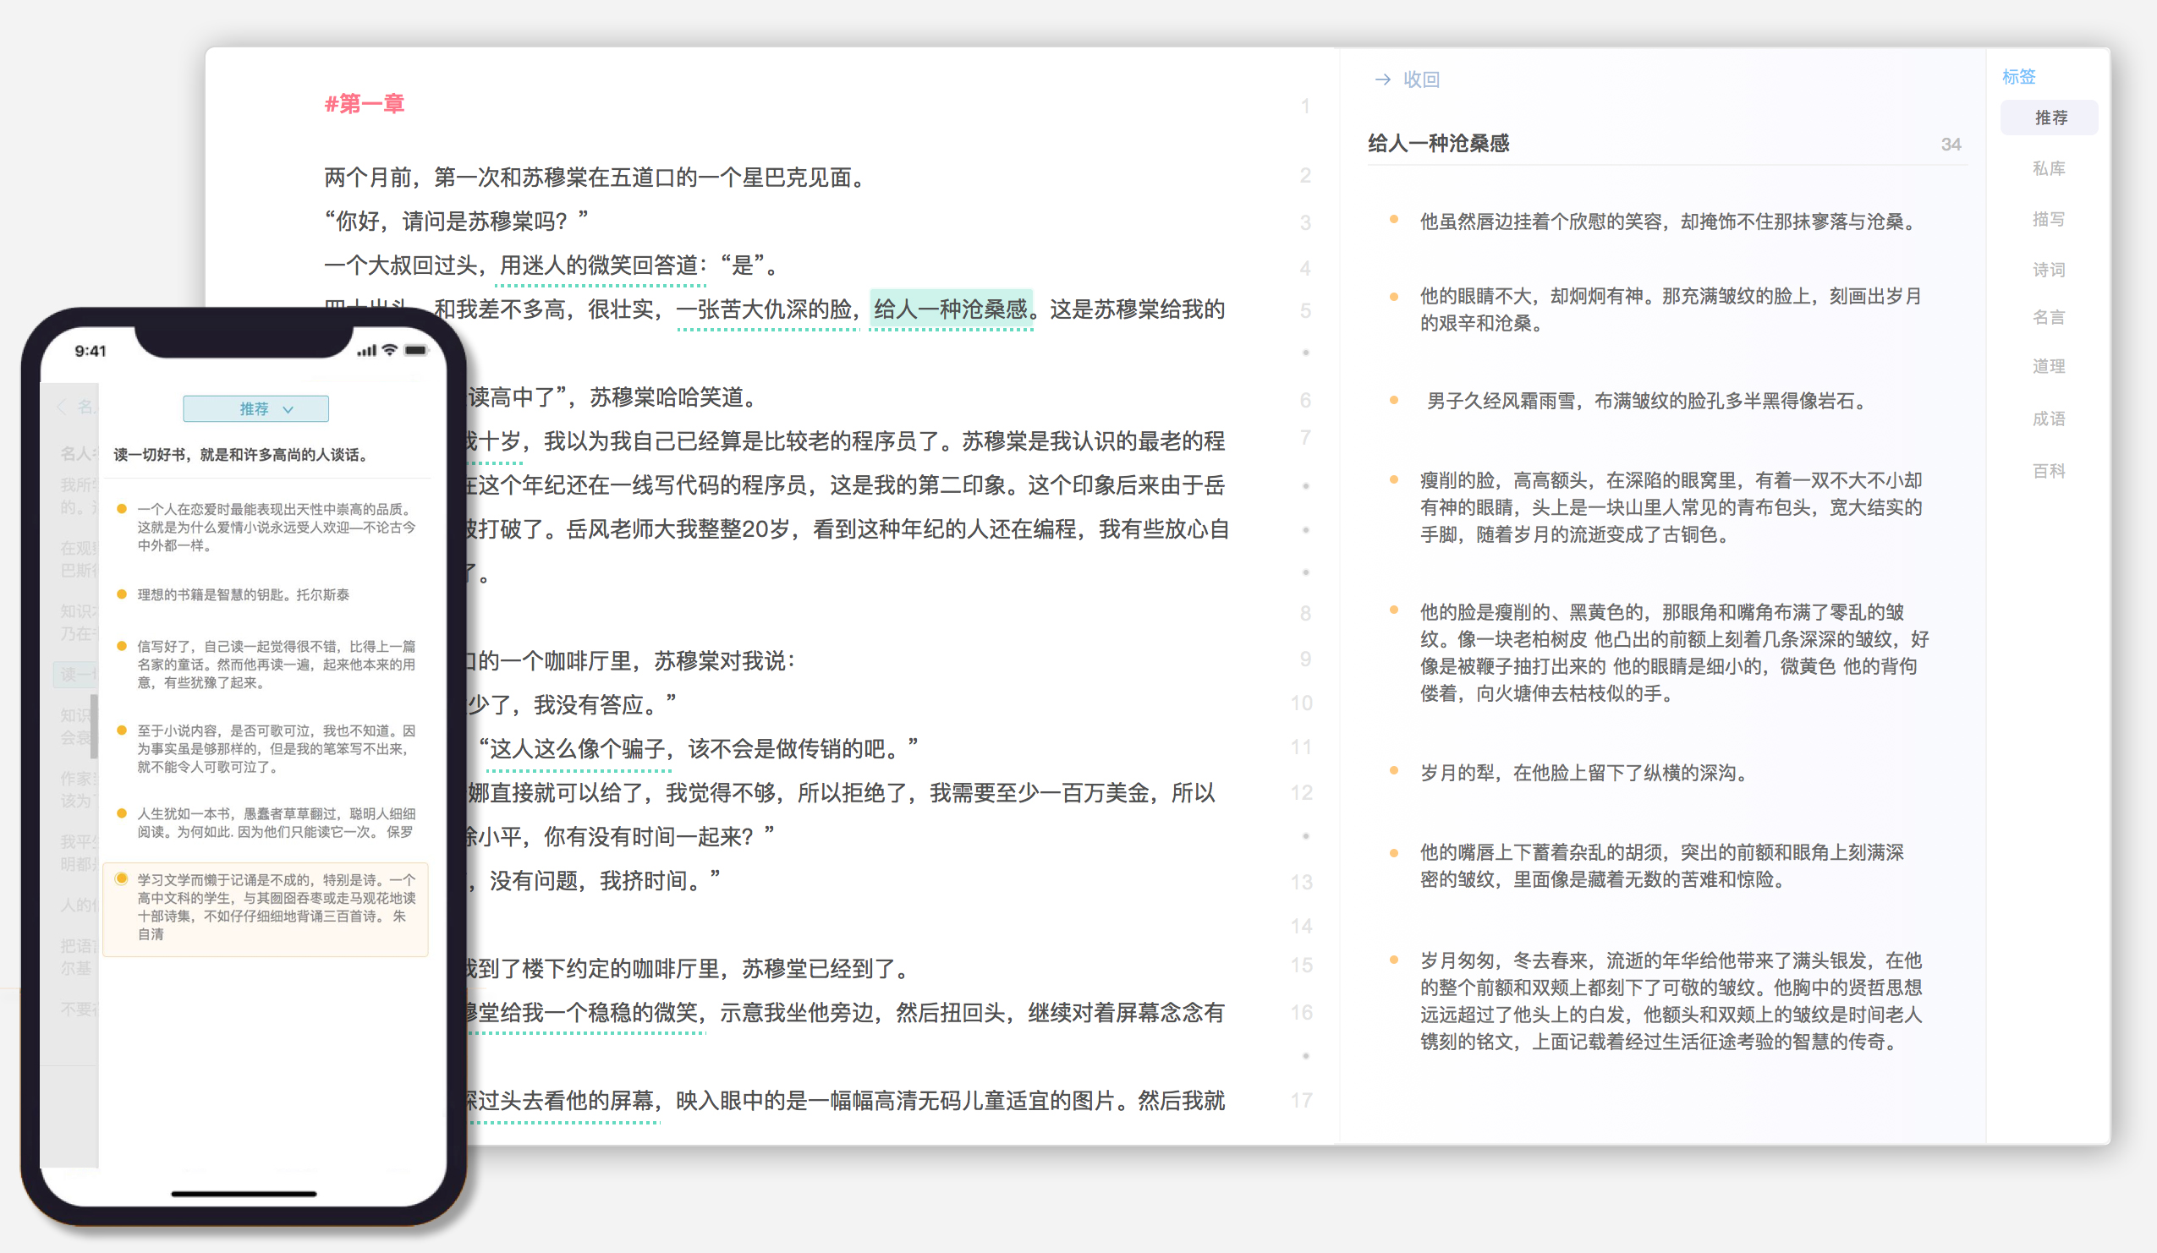Click the phone battery status icon

[416, 350]
